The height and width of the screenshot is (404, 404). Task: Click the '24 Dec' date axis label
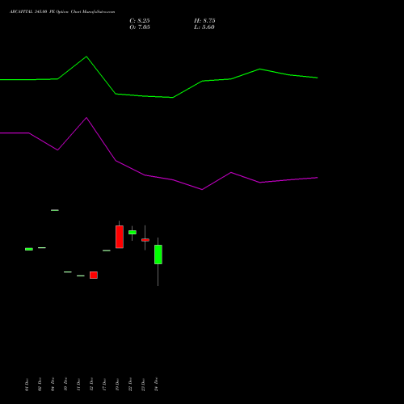tap(156, 385)
